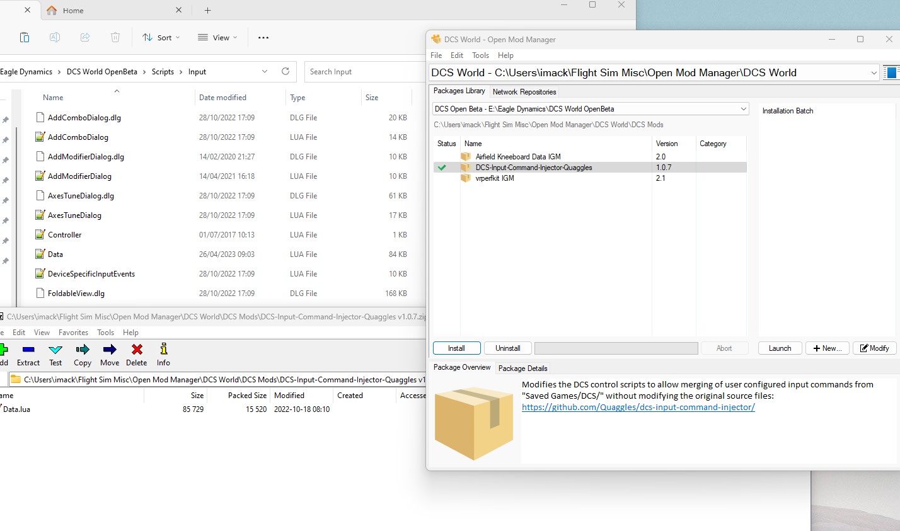Screen dimensions: 900x531
Task: Click the 7-Zip Delete icon
Action: tap(137, 350)
